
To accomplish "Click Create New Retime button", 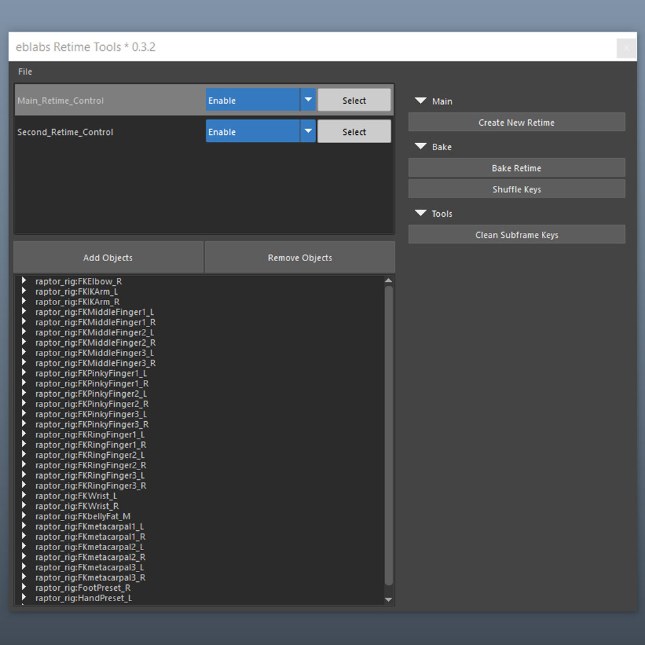I will coord(517,122).
